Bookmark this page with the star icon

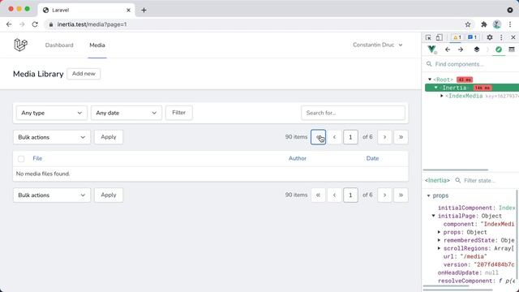[x=468, y=24]
